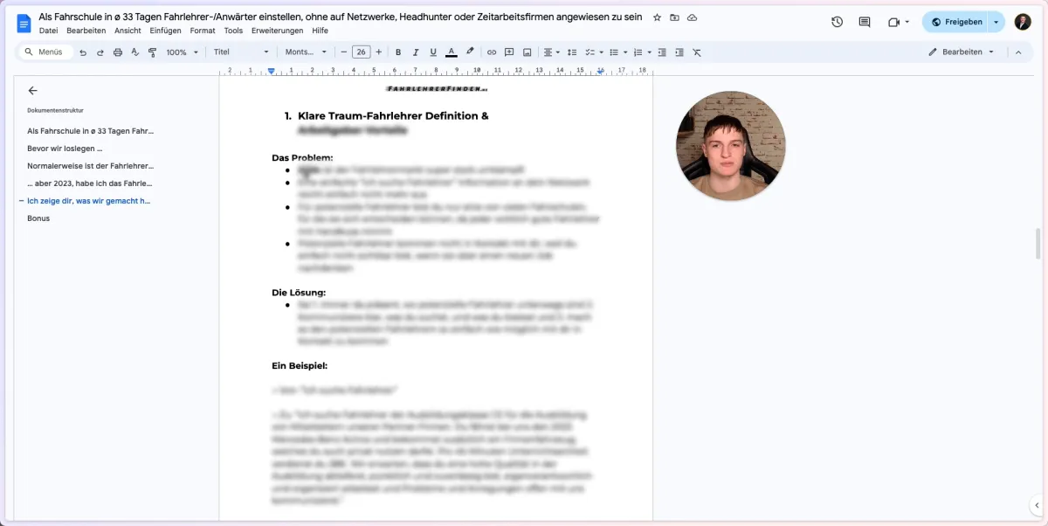Viewport: 1048px width, 526px height.
Task: Open the 100% zoom dropdown
Action: [182, 52]
